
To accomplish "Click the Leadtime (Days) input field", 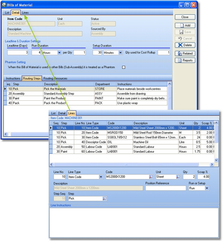I will point(17,53).
